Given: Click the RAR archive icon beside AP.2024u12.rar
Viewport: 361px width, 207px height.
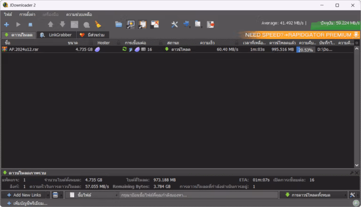Looking at the screenshot, I should [4, 49].
